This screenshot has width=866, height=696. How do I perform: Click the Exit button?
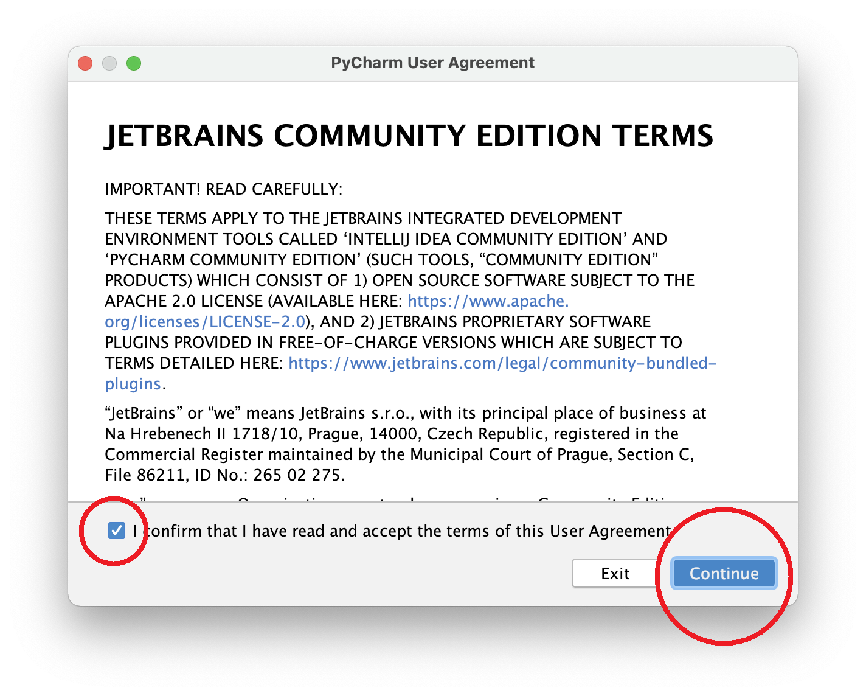pos(615,573)
